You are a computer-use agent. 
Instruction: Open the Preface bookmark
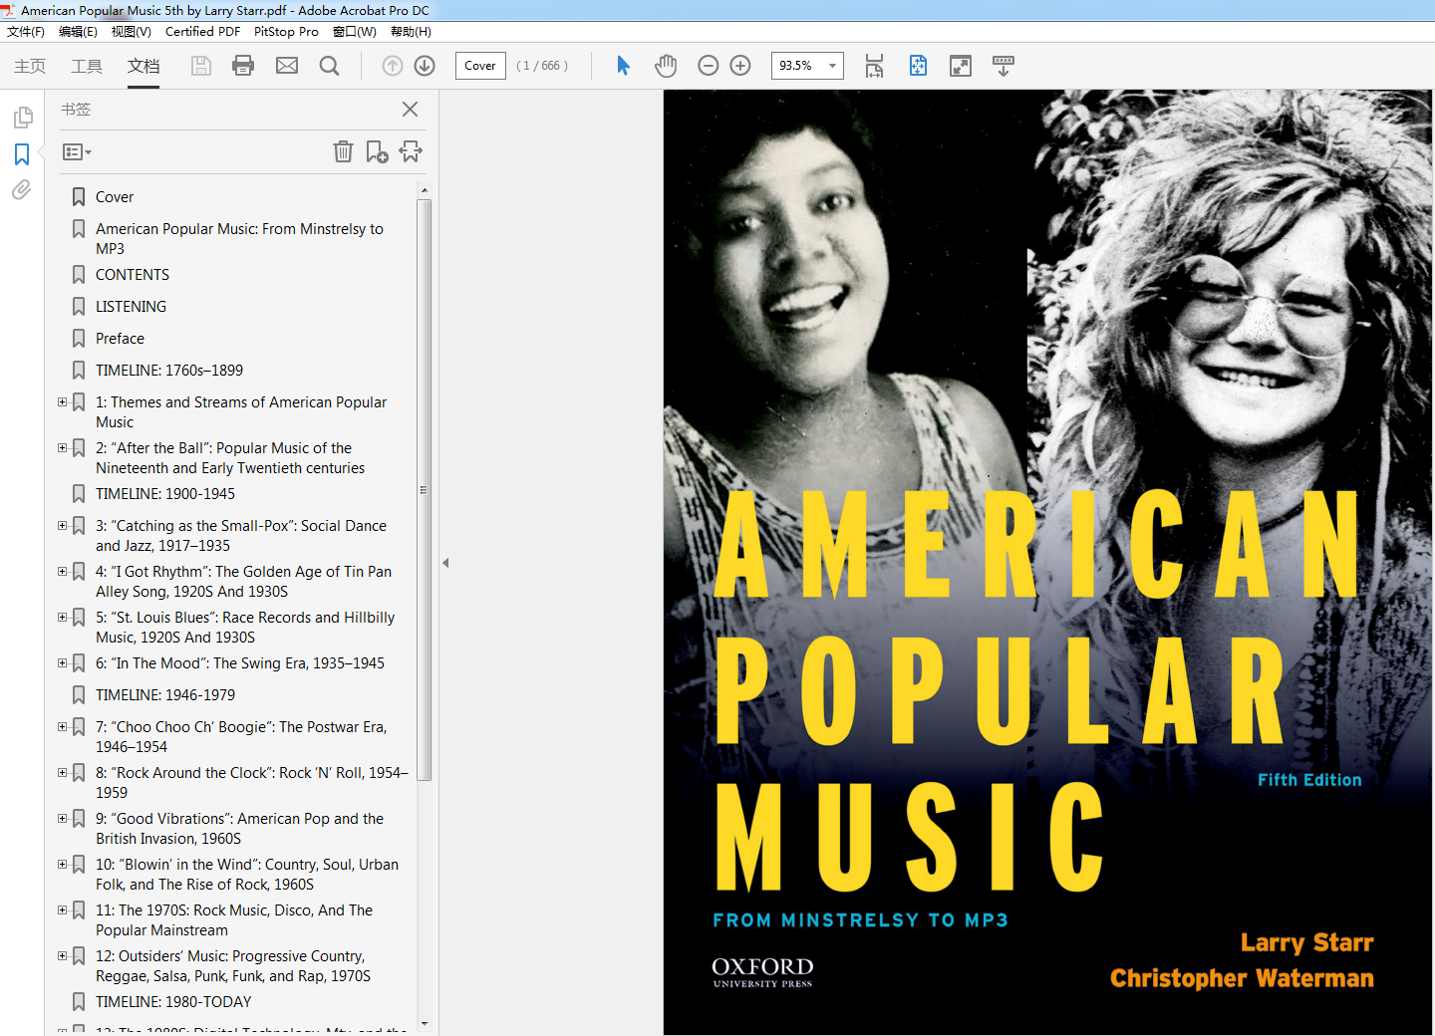[x=120, y=339]
